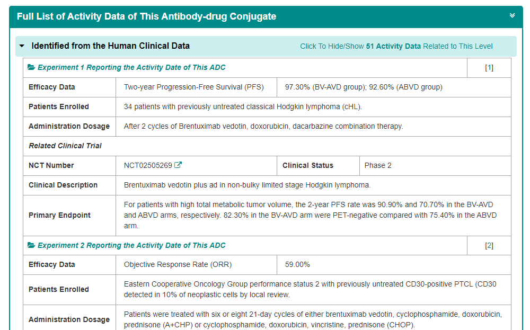530x330 pixels.
Task: Collapse the Human Clinical Data section triangle
Action: 22,46
